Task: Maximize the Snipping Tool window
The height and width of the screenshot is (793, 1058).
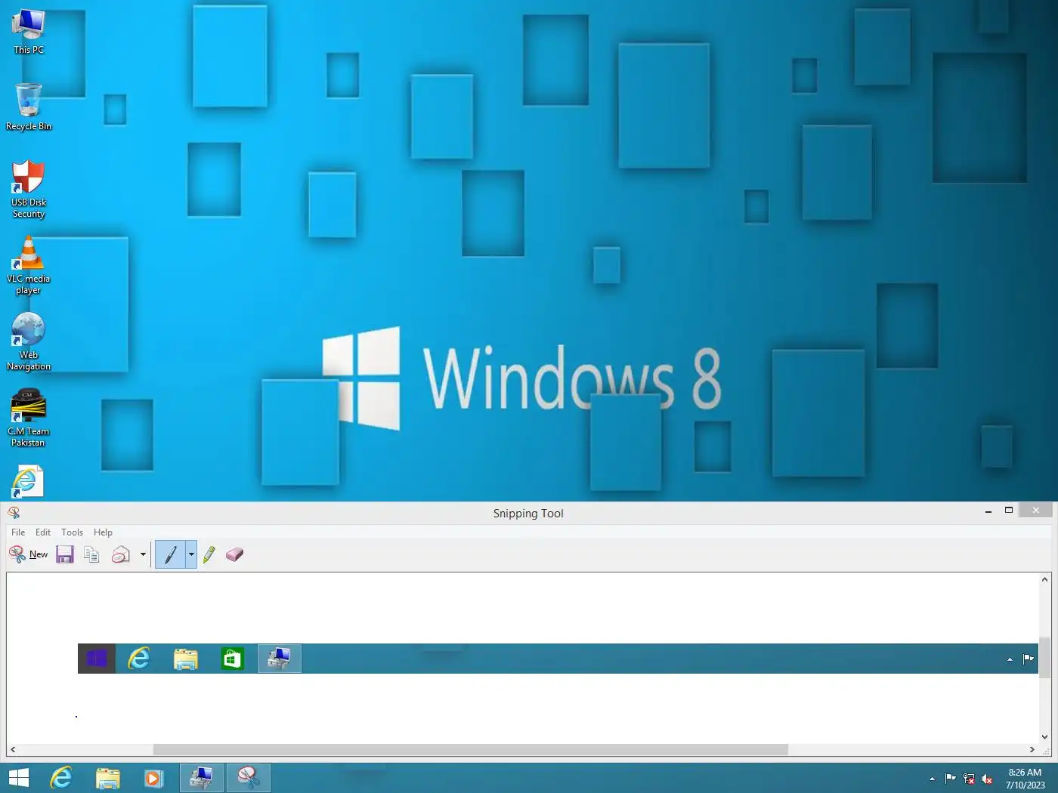Action: [x=1009, y=511]
